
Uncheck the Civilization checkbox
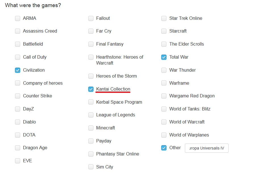(x=18, y=70)
